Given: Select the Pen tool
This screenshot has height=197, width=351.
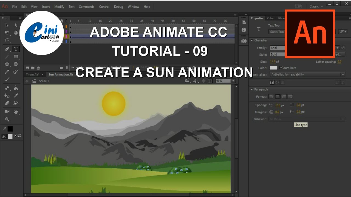Looking at the screenshot, I should point(7,49).
